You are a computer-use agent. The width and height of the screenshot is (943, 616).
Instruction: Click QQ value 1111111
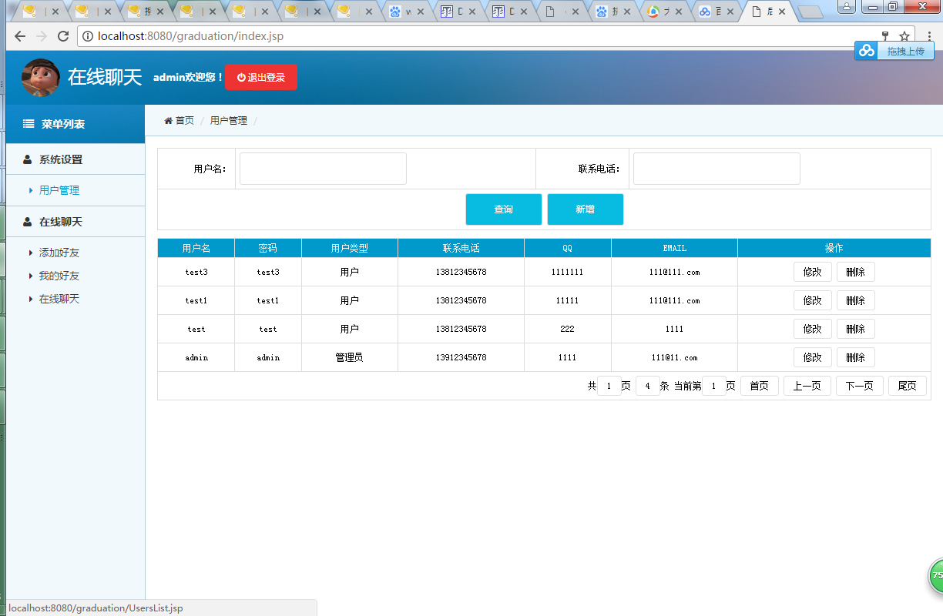click(x=567, y=272)
